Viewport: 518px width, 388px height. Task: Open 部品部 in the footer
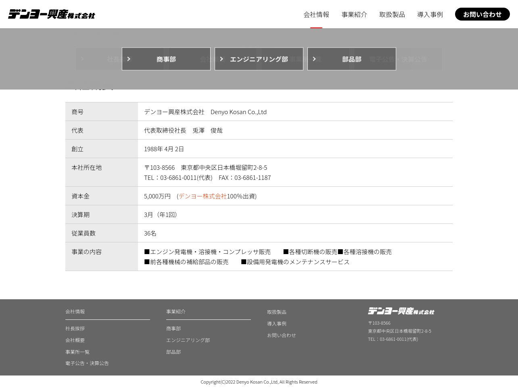(173, 352)
